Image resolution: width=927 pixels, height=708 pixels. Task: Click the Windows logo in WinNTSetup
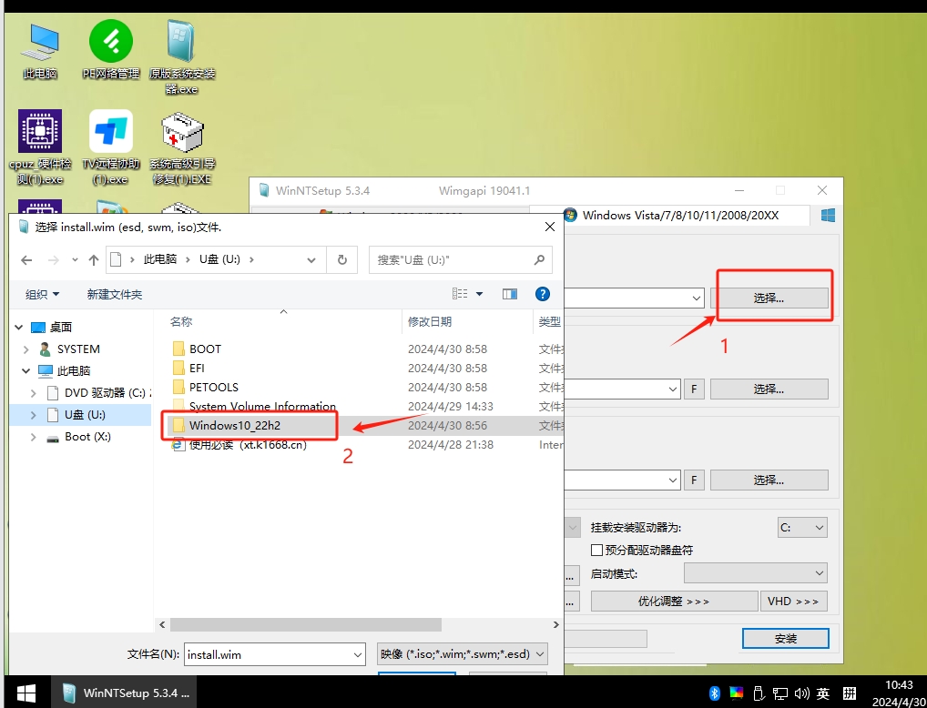tap(828, 215)
